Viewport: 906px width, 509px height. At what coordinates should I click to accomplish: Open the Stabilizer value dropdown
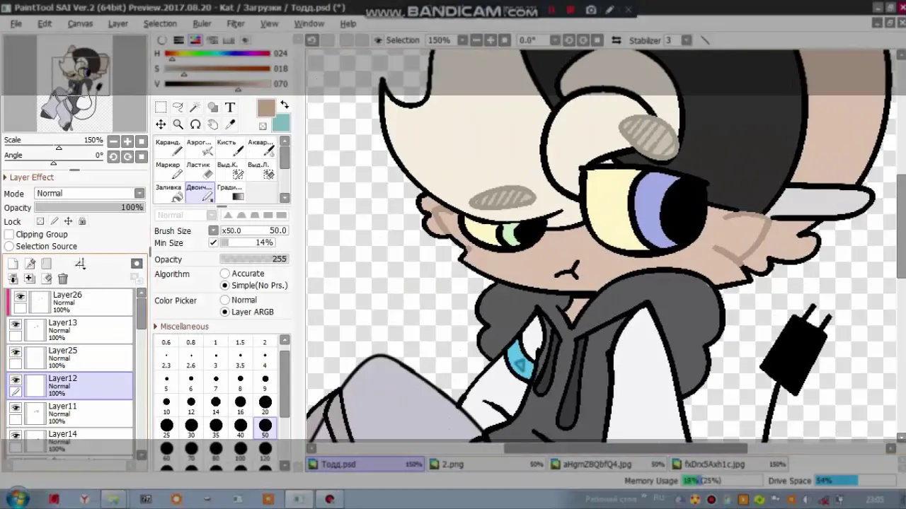[x=686, y=40]
